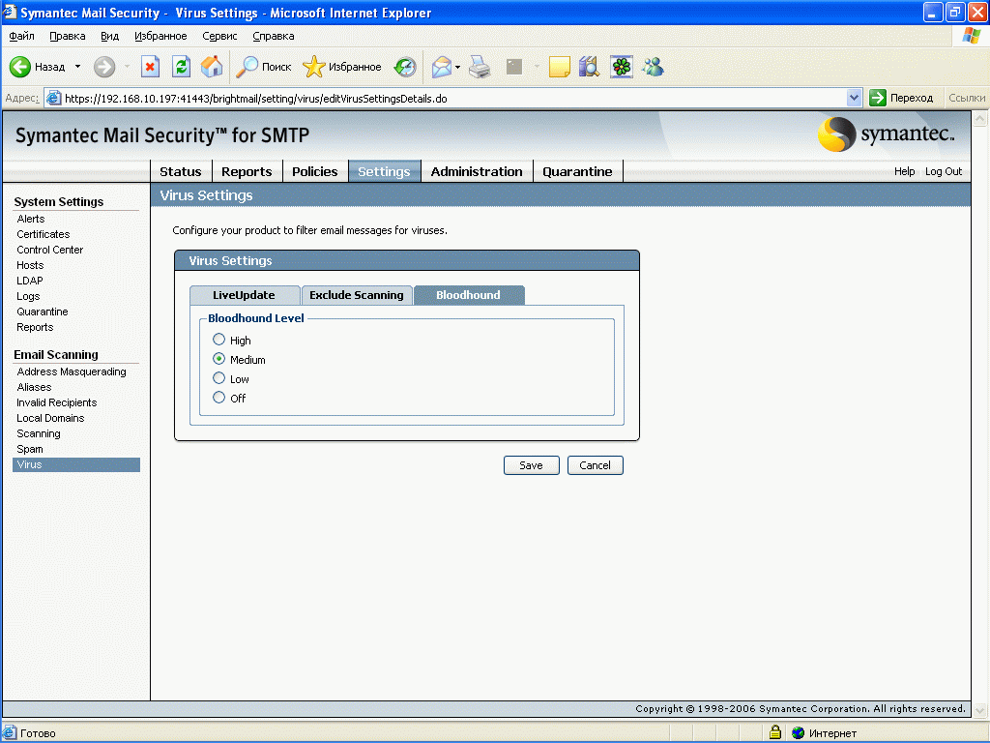The width and height of the screenshot is (990, 743).
Task: Open the Назад history dropdown arrow
Action: click(x=77, y=67)
